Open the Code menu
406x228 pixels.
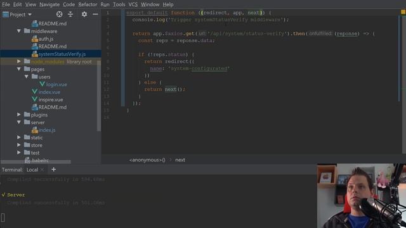tap(69, 4)
